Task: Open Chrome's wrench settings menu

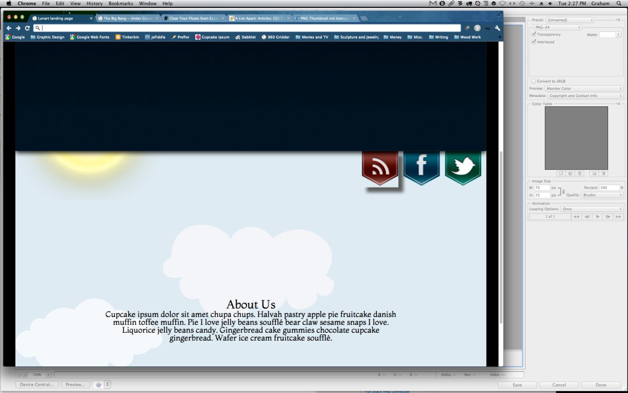Action: point(498,28)
